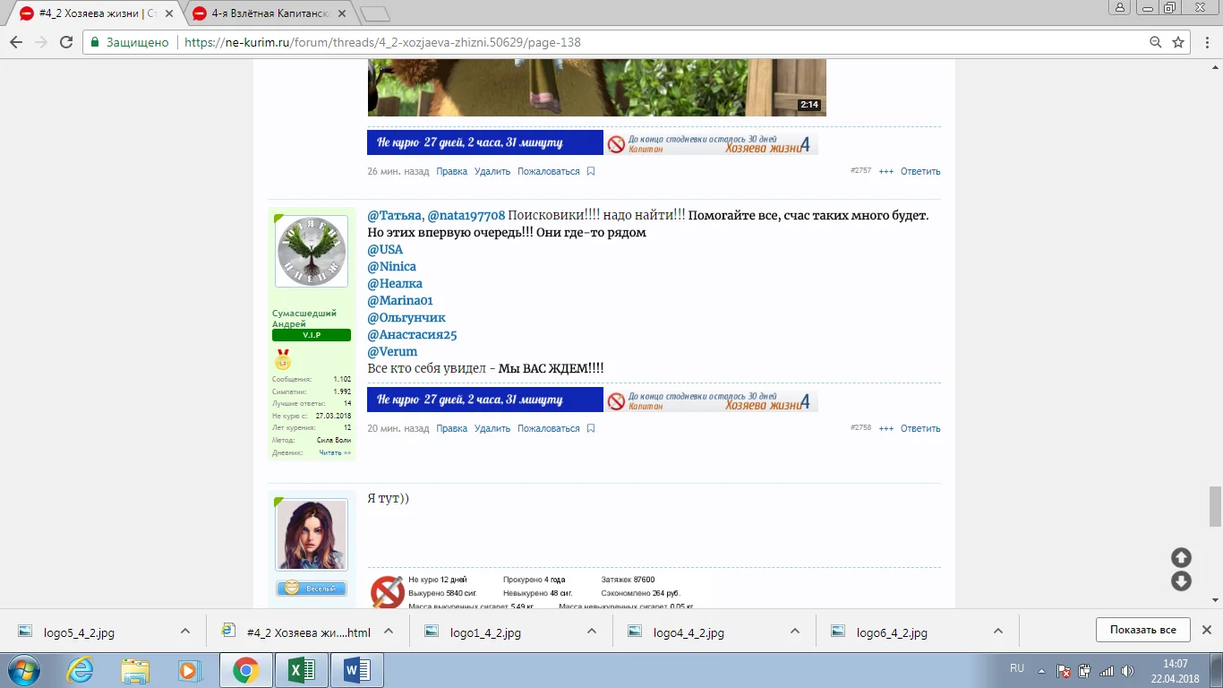Click 'Удалить' on post #2758

[492, 428]
